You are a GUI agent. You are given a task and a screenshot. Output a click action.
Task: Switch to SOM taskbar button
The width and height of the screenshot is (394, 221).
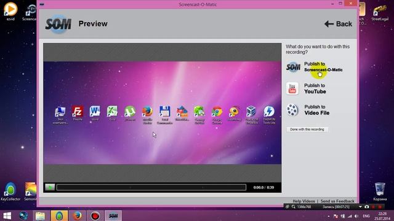113,215
